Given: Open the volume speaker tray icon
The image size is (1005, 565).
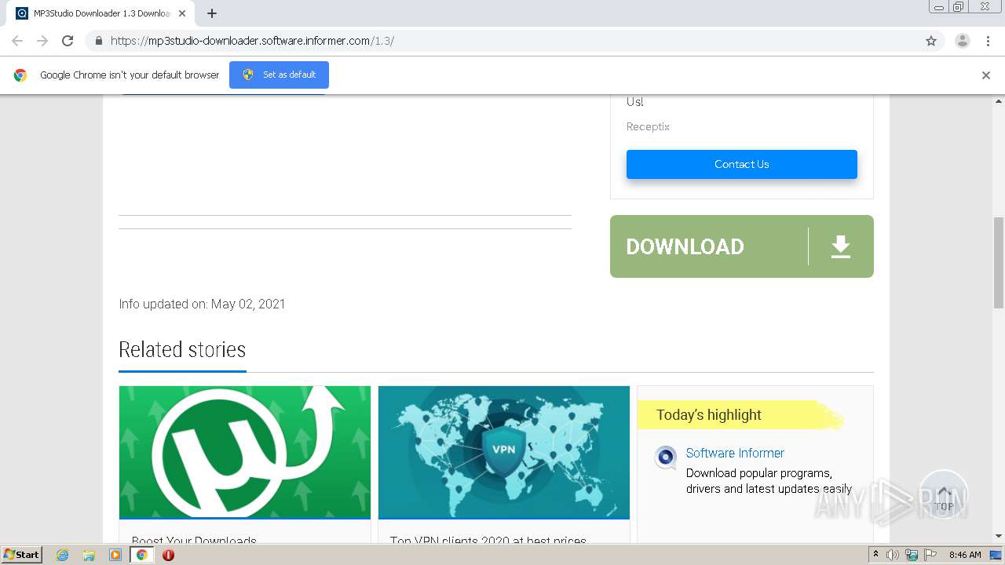Looking at the screenshot, I should click(893, 555).
